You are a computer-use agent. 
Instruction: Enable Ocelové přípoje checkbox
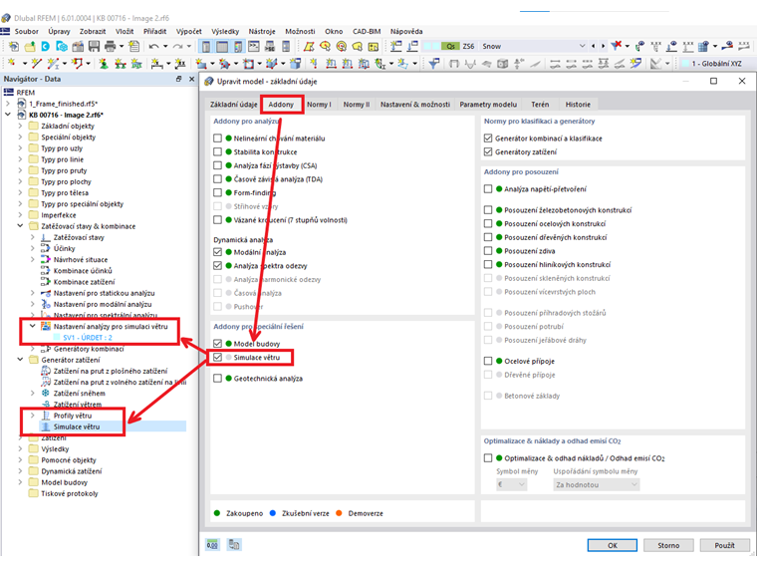pyautogui.click(x=488, y=361)
